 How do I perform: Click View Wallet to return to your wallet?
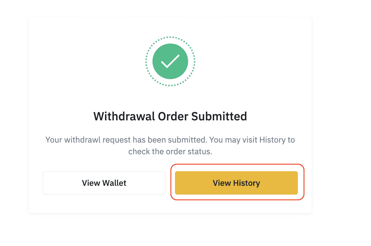coord(104,183)
